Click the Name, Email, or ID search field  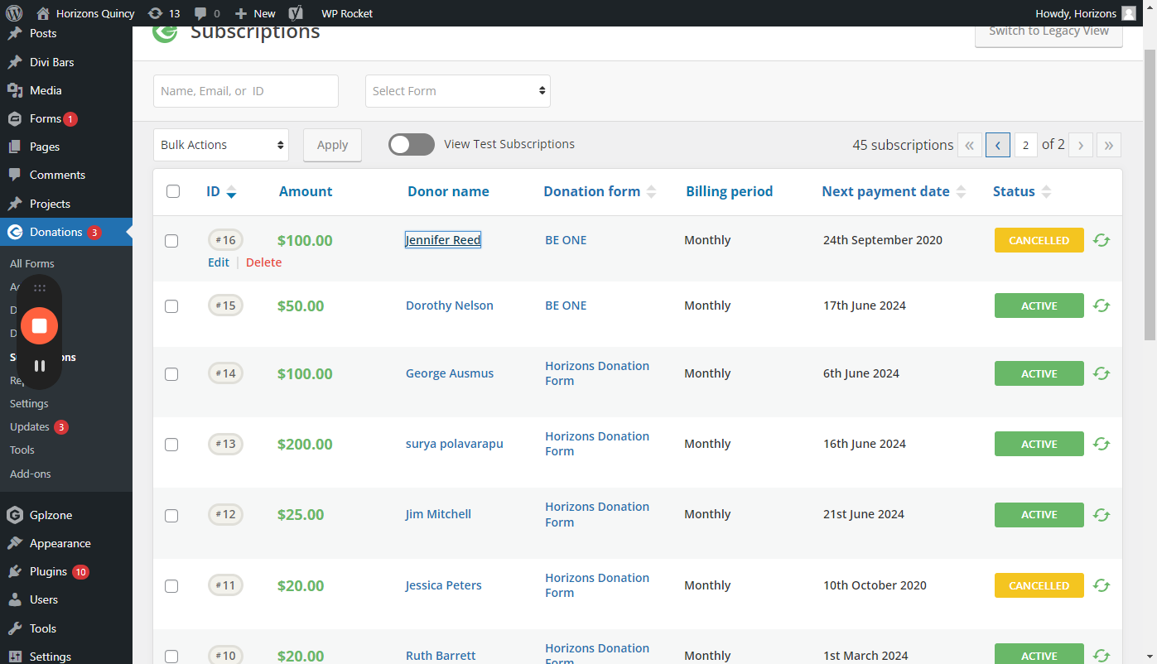coord(246,91)
